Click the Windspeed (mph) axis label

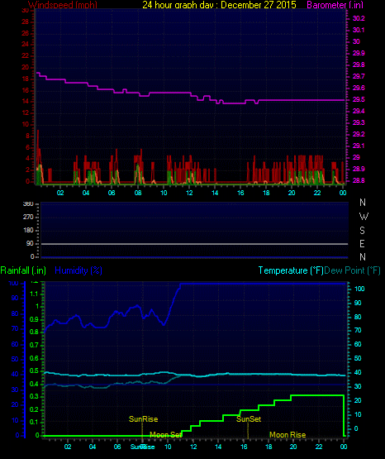63,5
